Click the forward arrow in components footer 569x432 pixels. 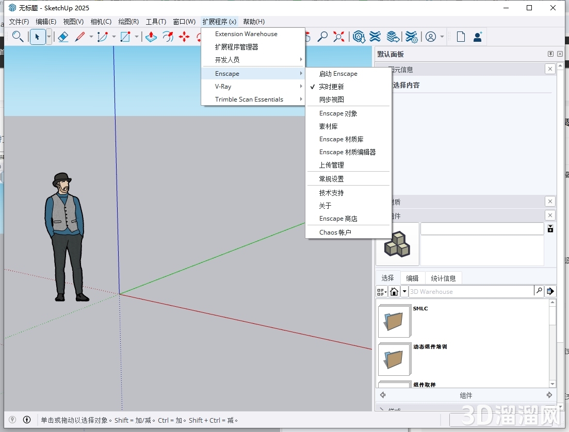(549, 395)
